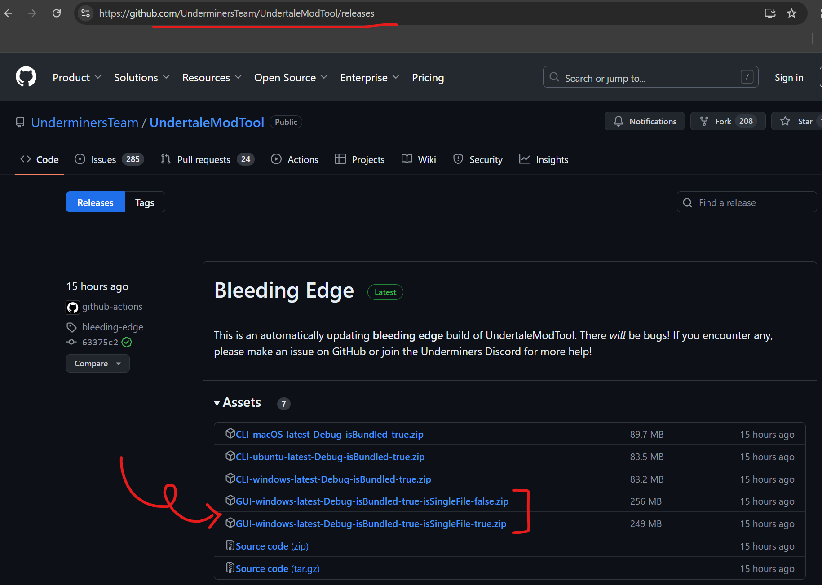Go forward with the browser forward arrow
This screenshot has width=822, height=585.
(x=32, y=13)
